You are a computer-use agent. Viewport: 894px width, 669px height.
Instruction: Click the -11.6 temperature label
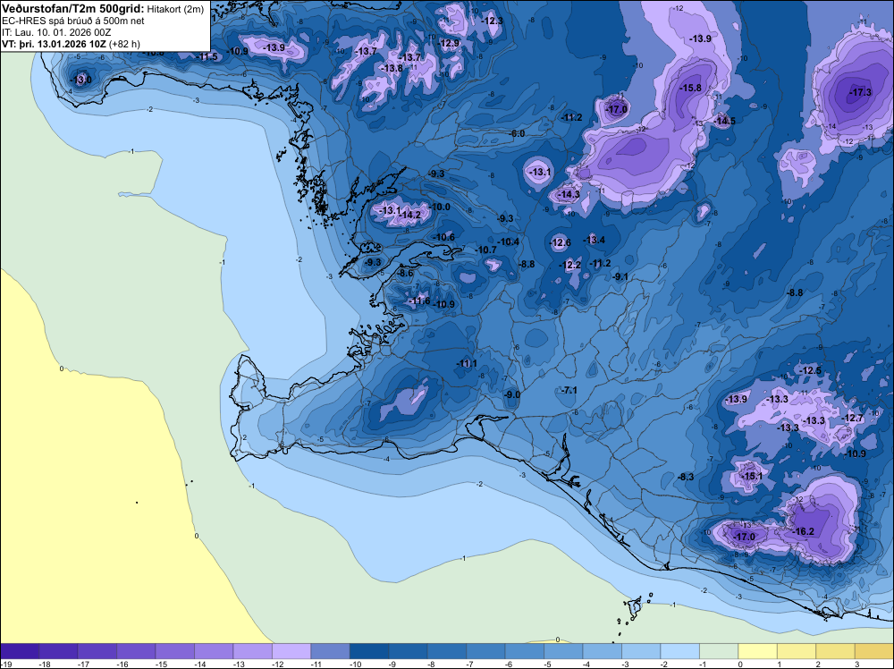pos(419,301)
